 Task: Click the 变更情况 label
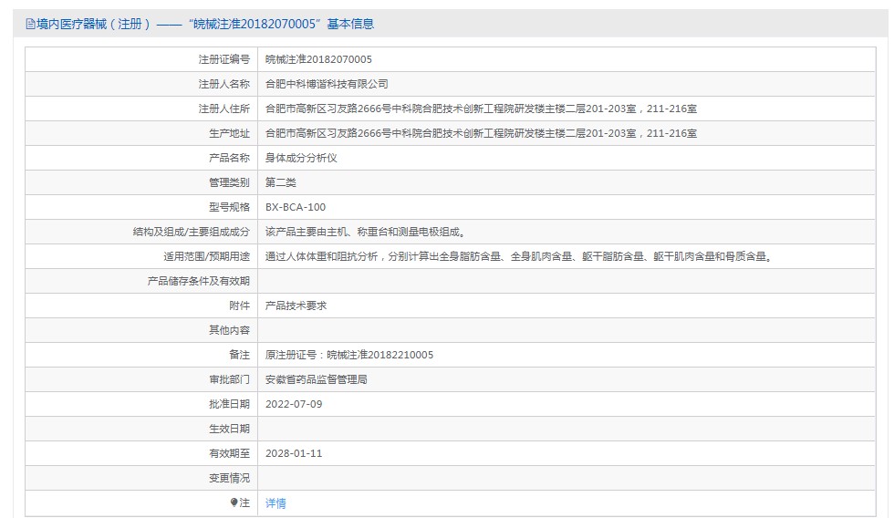[229, 478]
